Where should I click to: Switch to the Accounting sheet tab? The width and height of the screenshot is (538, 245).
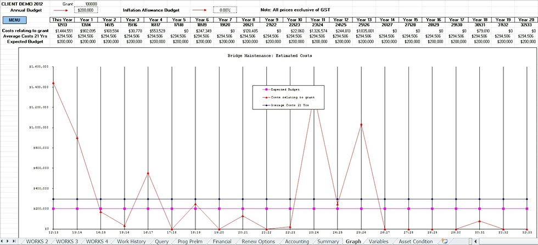tap(297, 241)
